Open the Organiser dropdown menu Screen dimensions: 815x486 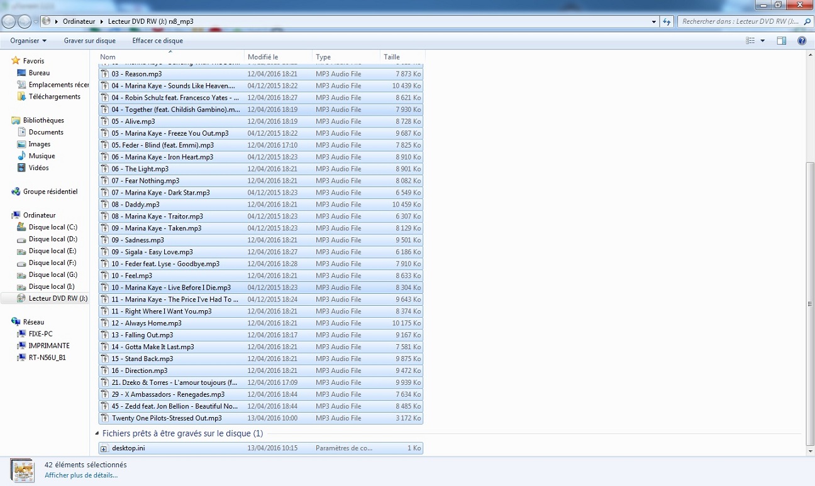point(28,41)
